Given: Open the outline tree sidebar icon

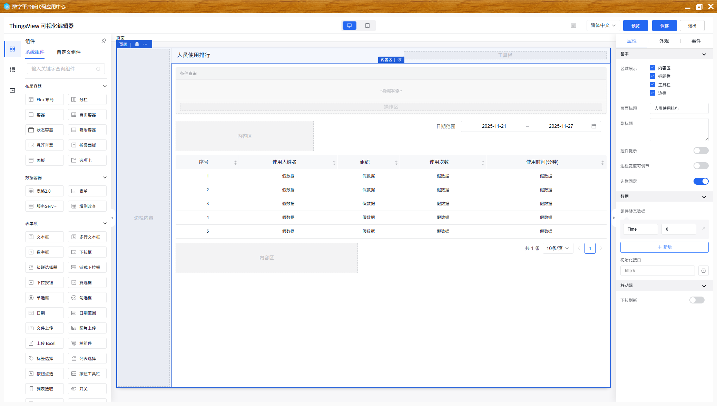Looking at the screenshot, I should [x=12, y=70].
